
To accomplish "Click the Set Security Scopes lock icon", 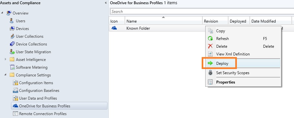I will [210, 73].
